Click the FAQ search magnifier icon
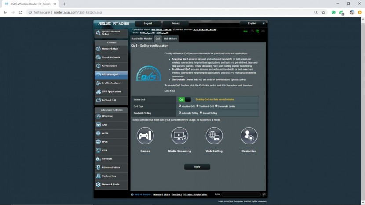This screenshot has height=205, width=365. pos(264,194)
